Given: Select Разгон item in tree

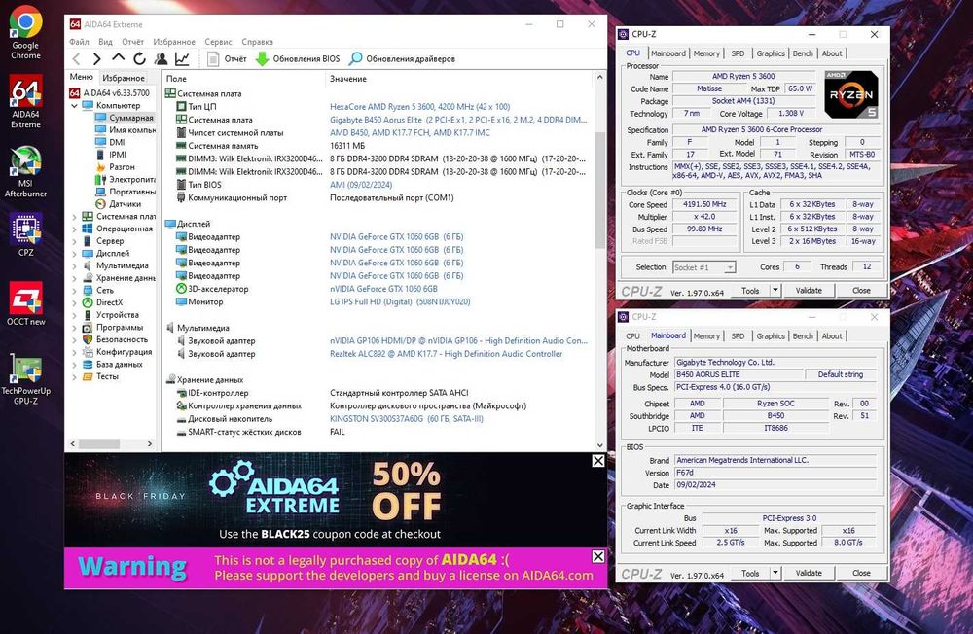Looking at the screenshot, I should pyautogui.click(x=115, y=167).
